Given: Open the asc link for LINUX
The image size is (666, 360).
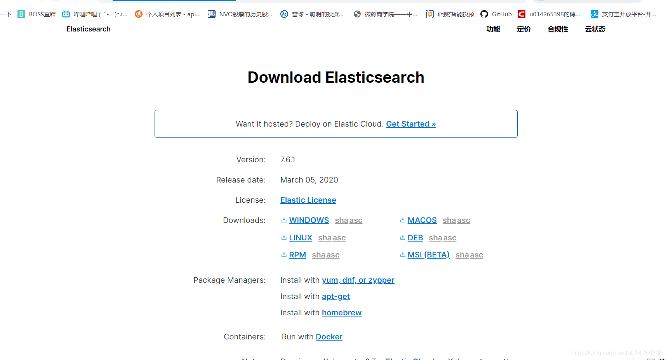Looking at the screenshot, I should coord(339,238).
